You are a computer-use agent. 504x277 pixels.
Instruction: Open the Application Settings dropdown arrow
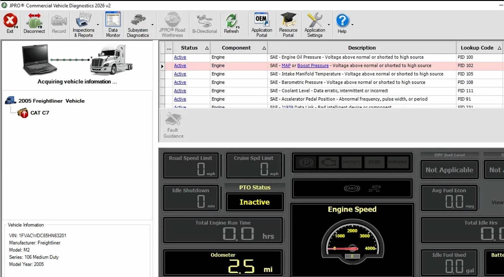(x=329, y=25)
